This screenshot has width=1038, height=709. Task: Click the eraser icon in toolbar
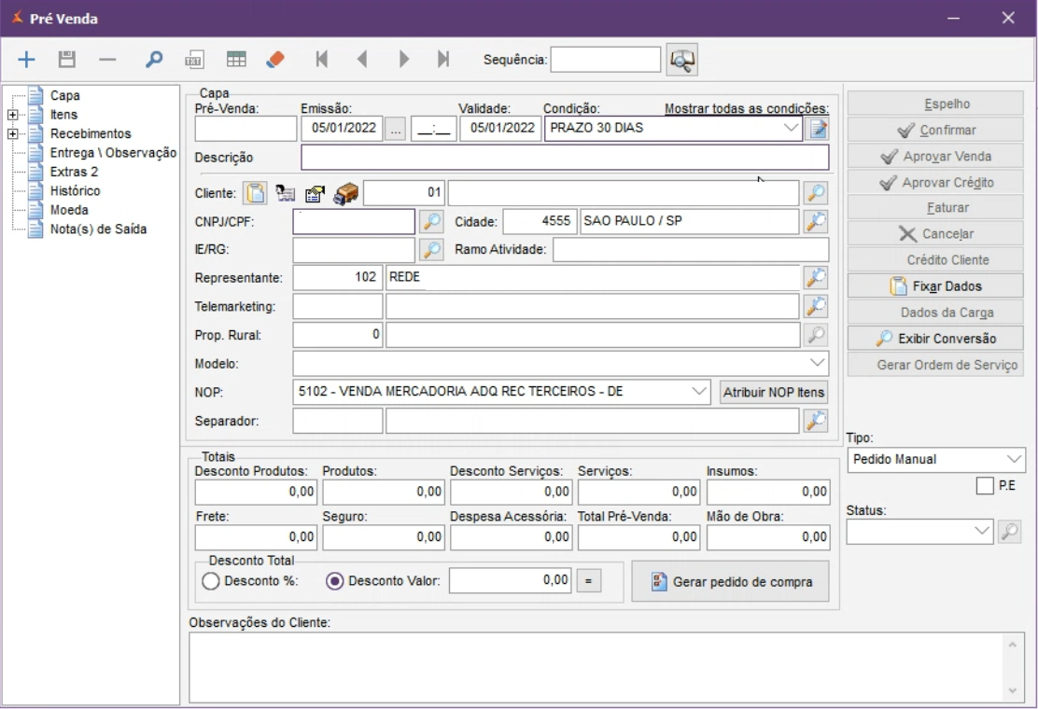point(274,60)
